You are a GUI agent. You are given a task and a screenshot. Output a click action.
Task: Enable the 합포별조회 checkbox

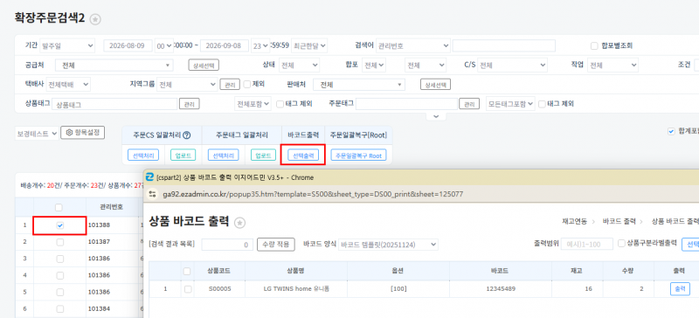pos(594,45)
